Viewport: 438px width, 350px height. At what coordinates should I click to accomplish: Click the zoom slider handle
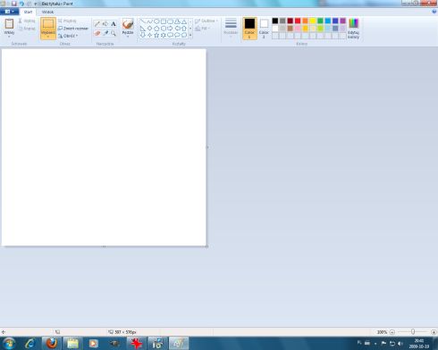(413, 331)
